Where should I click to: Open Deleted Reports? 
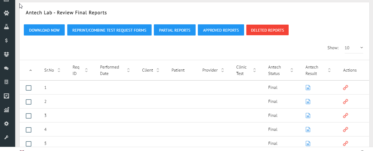pyautogui.click(x=267, y=30)
